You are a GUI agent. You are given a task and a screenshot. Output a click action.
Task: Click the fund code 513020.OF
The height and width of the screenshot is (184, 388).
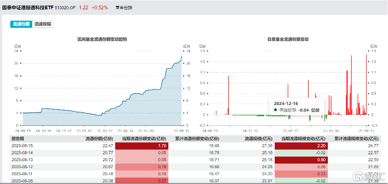pyautogui.click(x=65, y=8)
